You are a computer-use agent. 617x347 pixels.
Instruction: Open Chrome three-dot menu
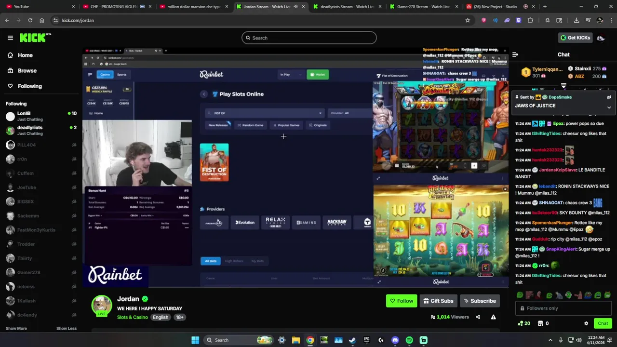pos(611,20)
